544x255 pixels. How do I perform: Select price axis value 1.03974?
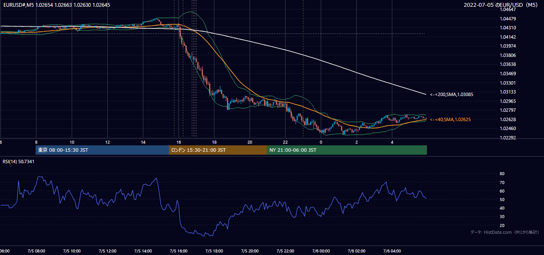point(508,46)
